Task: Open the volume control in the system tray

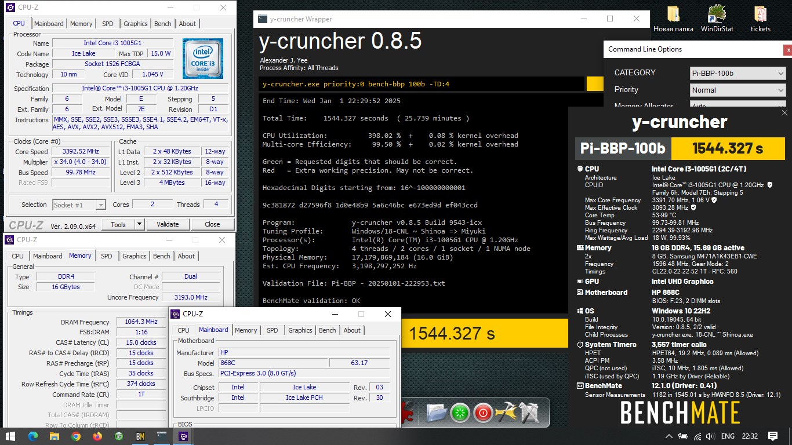Action: pyautogui.click(x=710, y=436)
